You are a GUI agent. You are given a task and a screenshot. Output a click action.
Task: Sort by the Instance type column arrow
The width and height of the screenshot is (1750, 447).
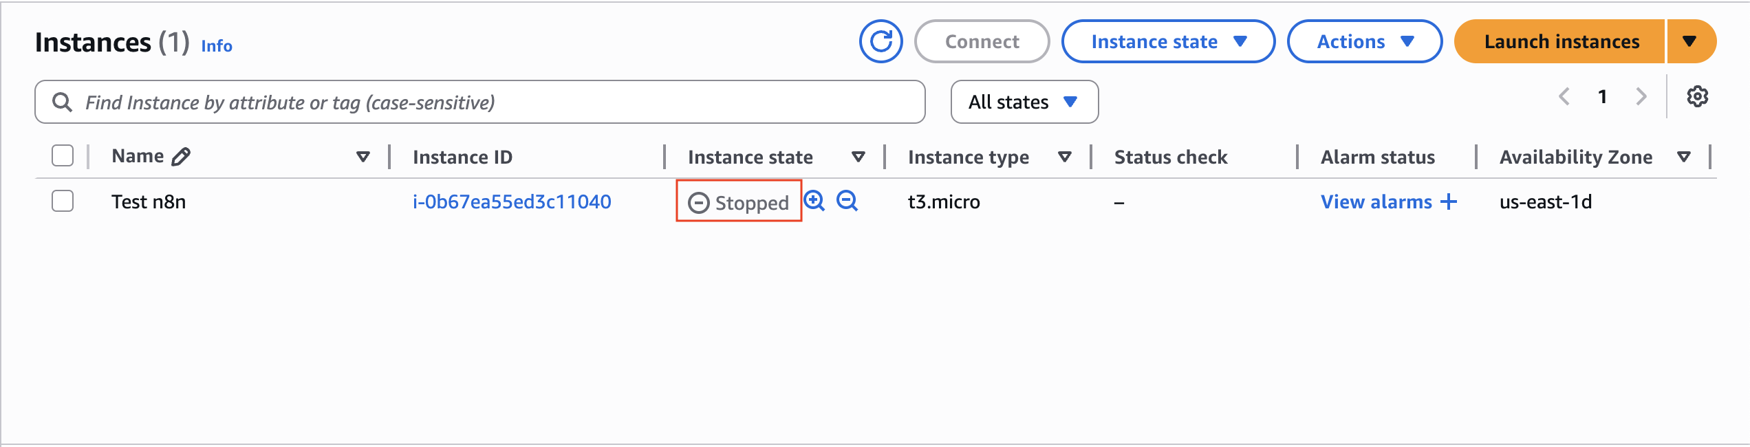coord(1064,157)
